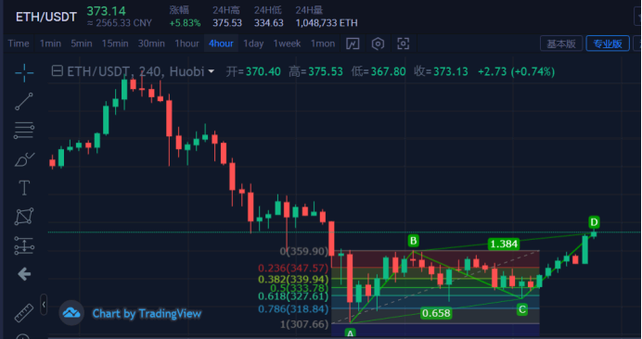The height and width of the screenshot is (339, 642).
Task: Switch to 5min interval
Action: [82, 44]
